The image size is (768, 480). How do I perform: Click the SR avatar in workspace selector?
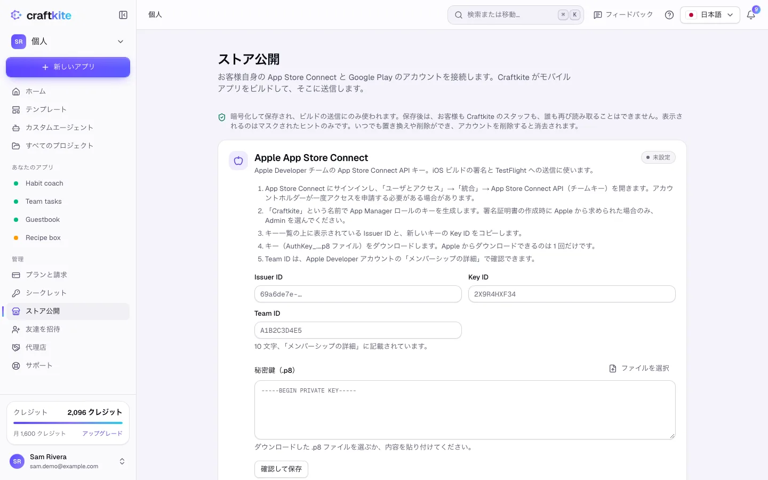point(19,42)
